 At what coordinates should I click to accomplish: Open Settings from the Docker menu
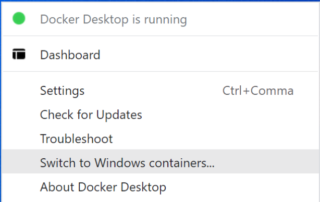160,91
